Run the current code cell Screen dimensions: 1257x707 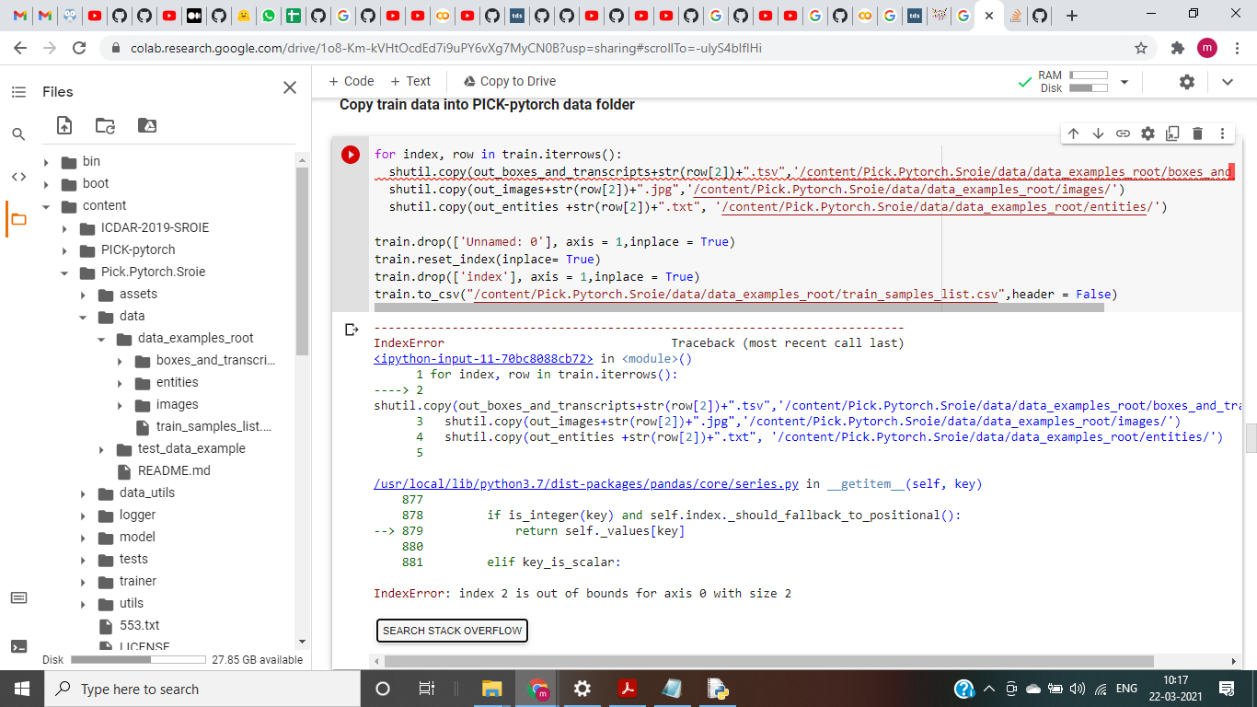click(x=351, y=154)
